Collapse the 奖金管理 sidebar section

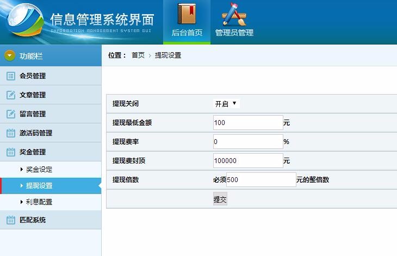pos(51,152)
